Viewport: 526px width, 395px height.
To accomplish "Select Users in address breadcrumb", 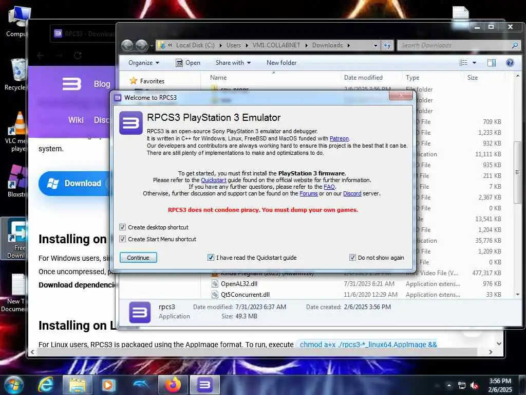I will [x=234, y=45].
